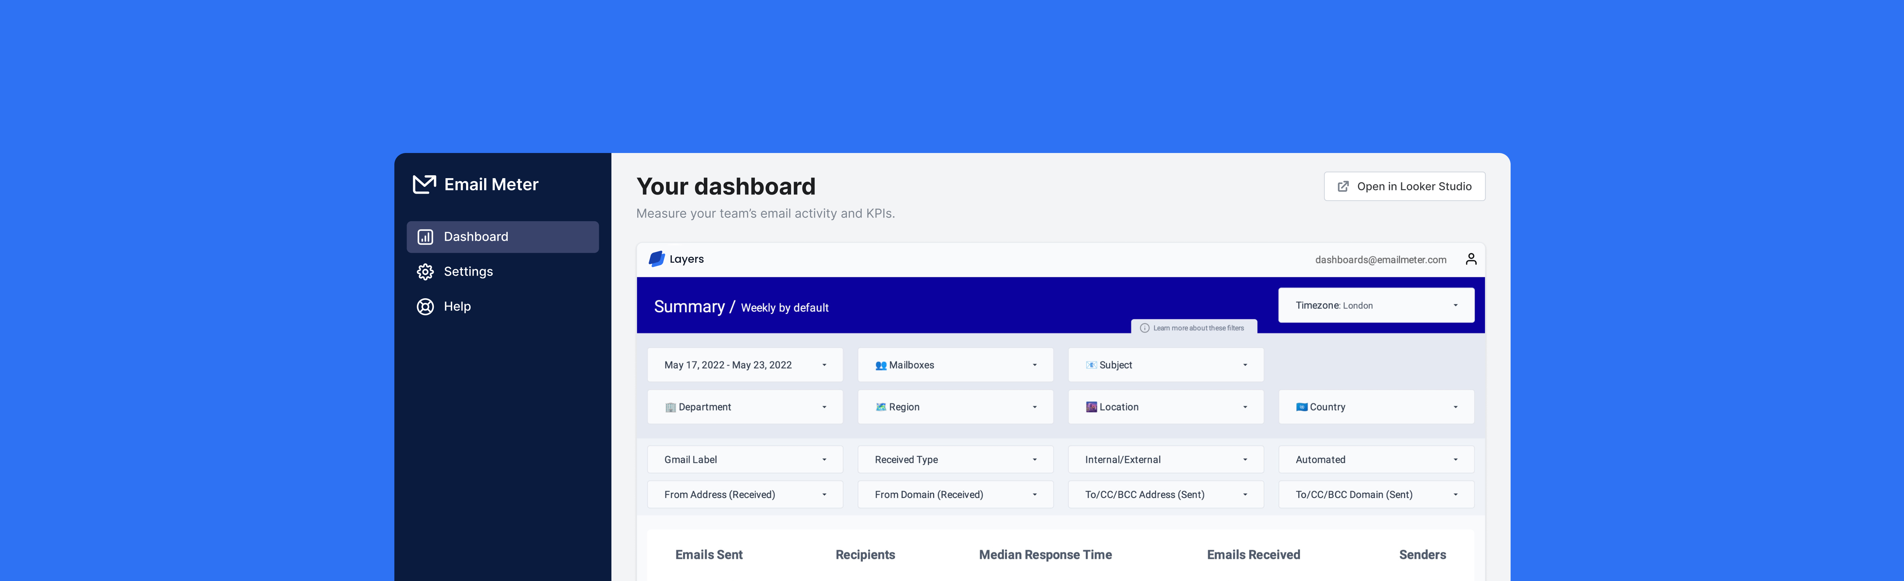Expand the Mailboxes filter dropdown
Image resolution: width=1904 pixels, height=581 pixels.
coord(955,365)
